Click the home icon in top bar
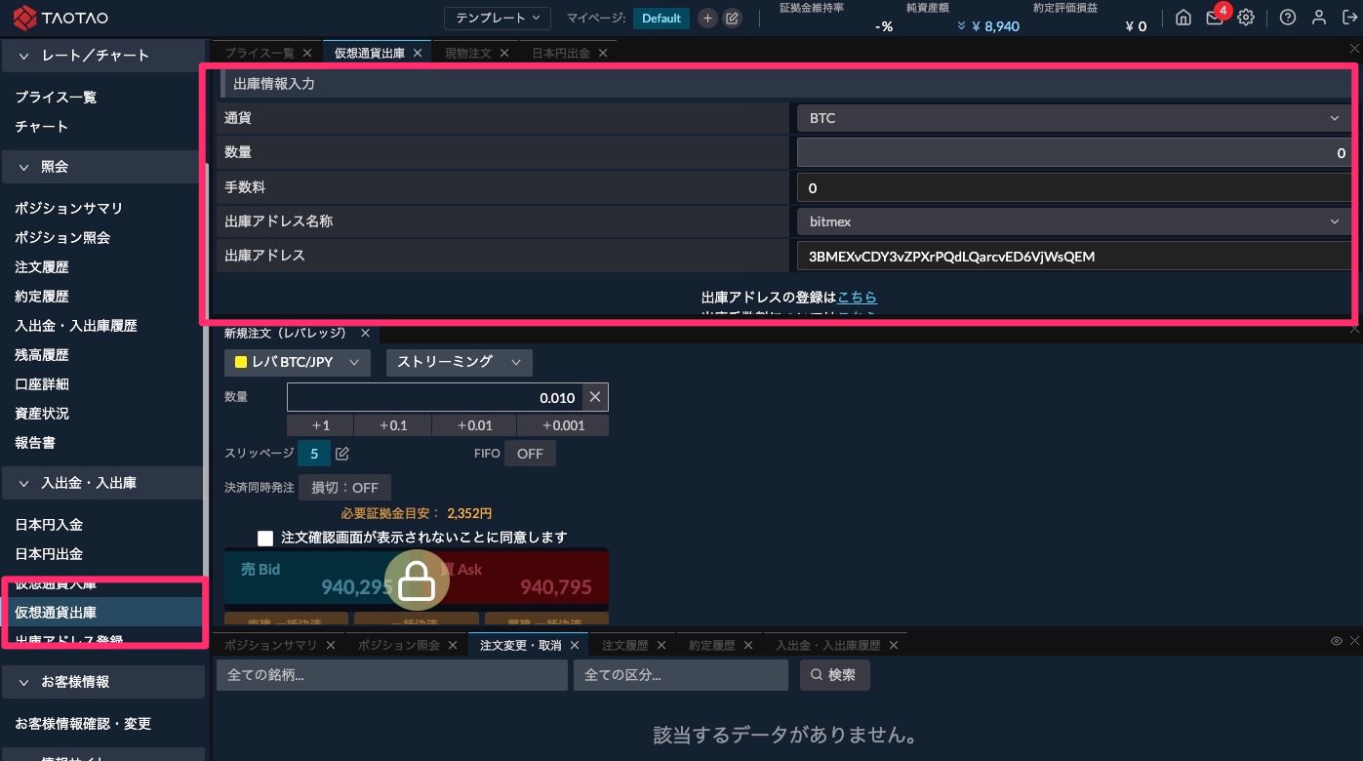 pos(1183,18)
